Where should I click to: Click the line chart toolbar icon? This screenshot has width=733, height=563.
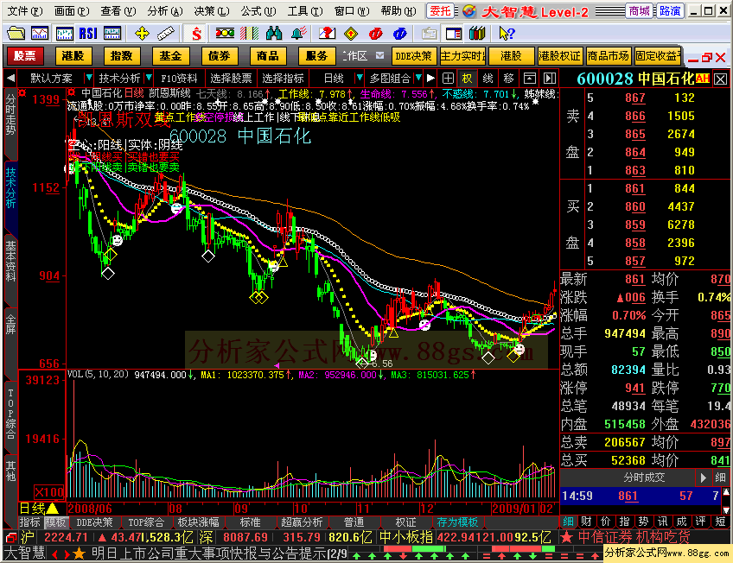pyautogui.click(x=40, y=33)
